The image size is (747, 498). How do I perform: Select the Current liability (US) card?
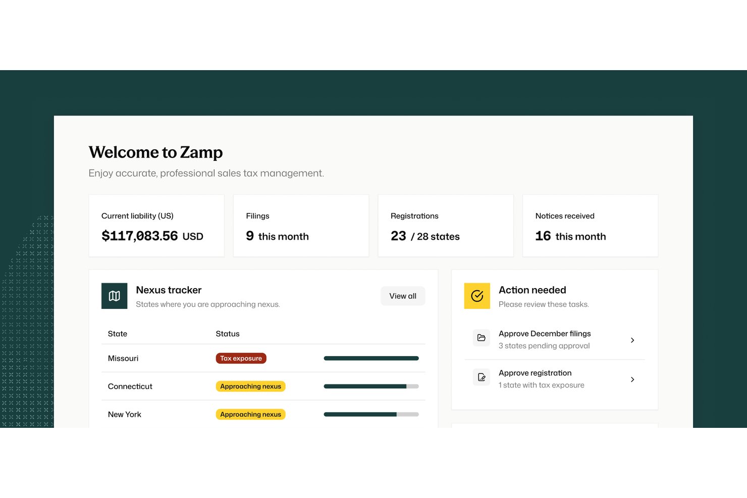coord(156,226)
